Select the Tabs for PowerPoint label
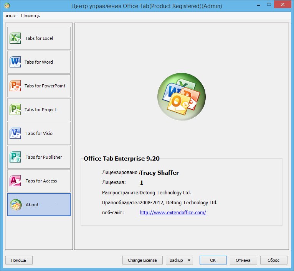The image size is (294, 271). click(45, 86)
